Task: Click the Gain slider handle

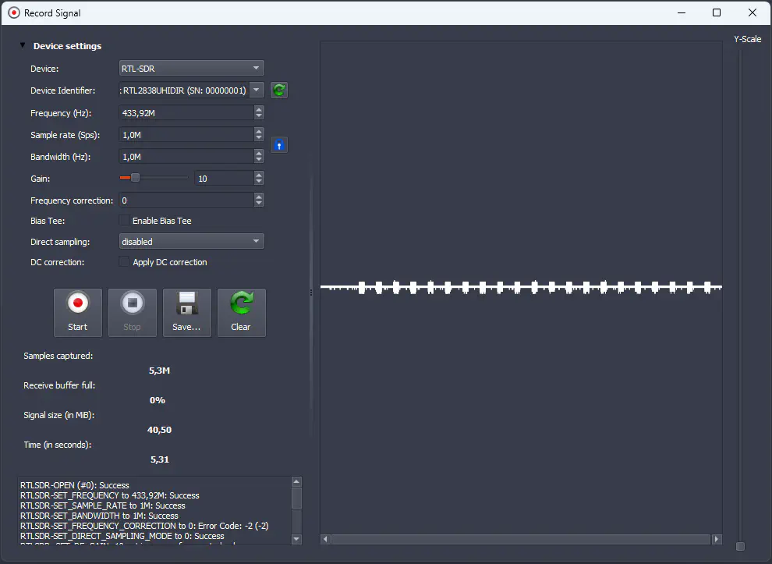Action: 135,178
